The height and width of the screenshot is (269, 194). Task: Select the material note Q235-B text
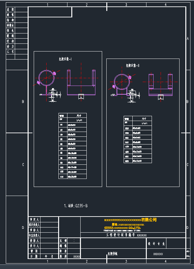(76, 206)
